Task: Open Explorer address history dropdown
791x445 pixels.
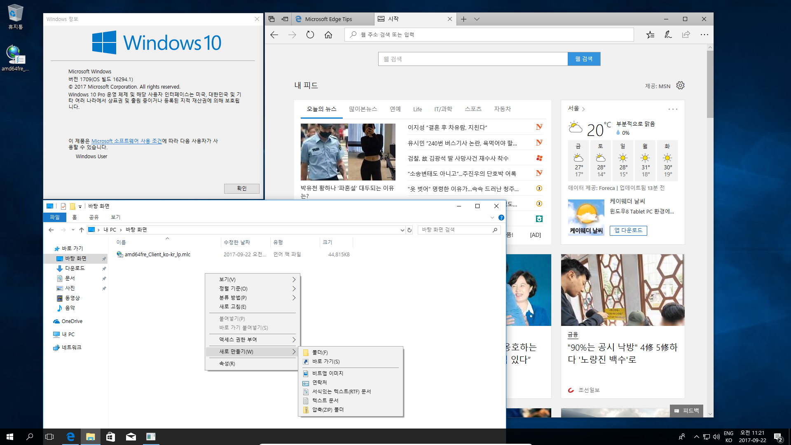Action: (x=402, y=230)
